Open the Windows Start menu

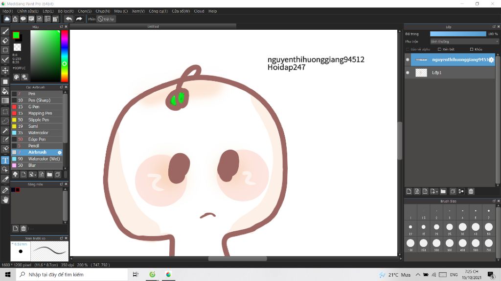click(8, 274)
